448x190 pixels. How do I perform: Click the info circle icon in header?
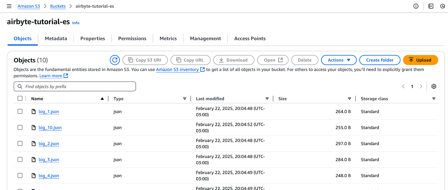pyautogui.click(x=416, y=6)
